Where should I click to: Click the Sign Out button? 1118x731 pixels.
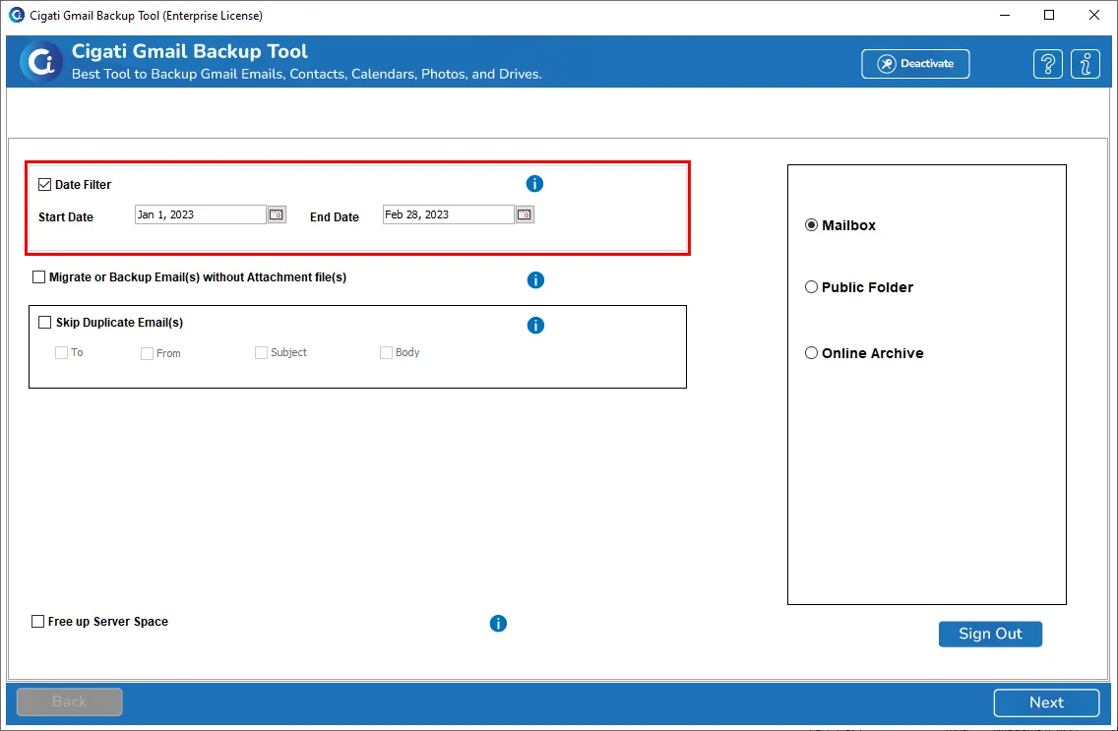point(990,635)
